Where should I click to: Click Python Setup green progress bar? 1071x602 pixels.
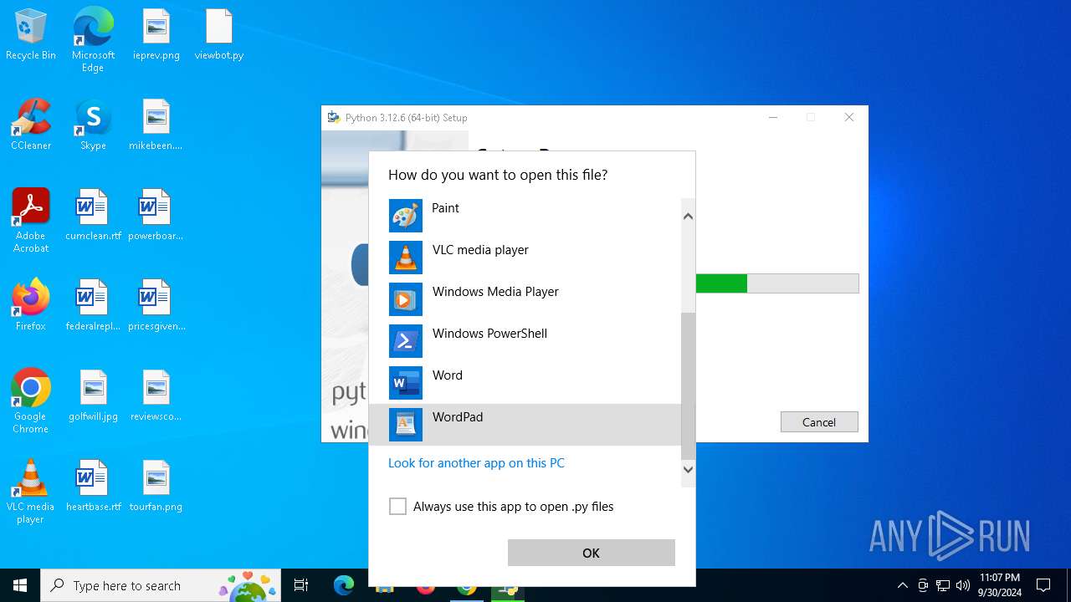tap(721, 283)
